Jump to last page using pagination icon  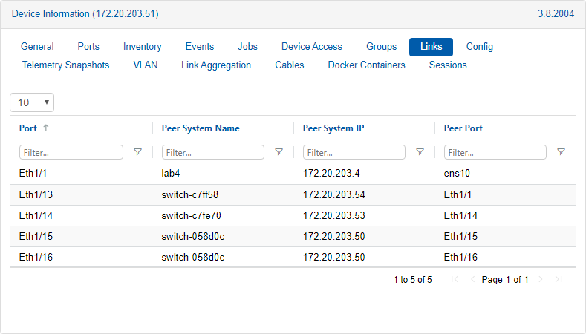pos(559,280)
